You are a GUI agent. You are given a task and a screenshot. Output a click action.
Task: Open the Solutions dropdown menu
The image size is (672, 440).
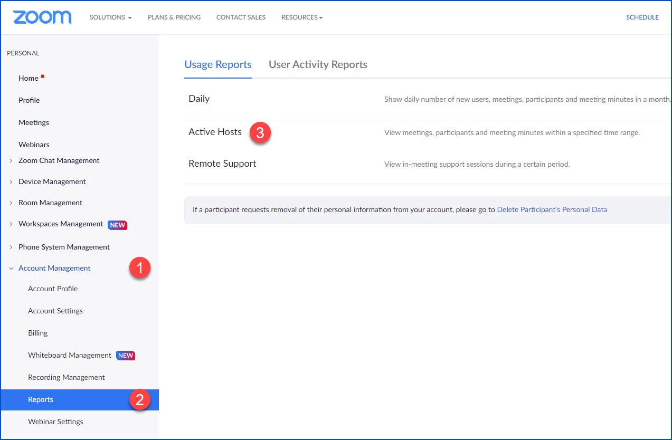110,17
